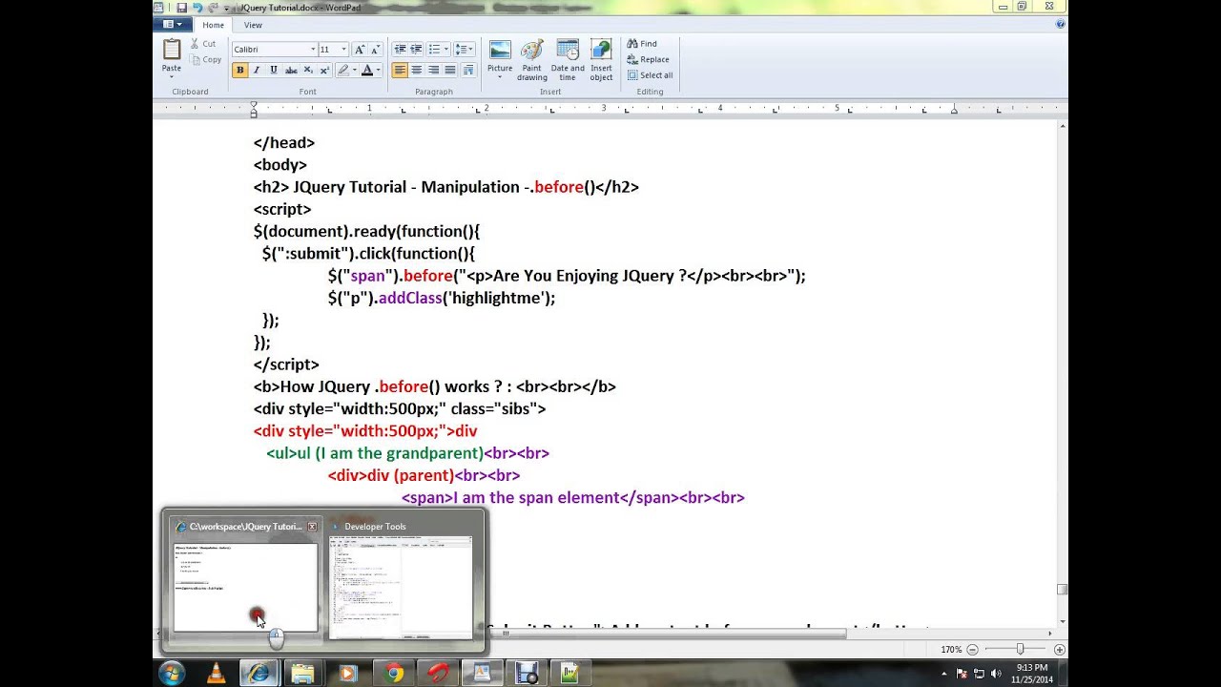Apply font text color
Image resolution: width=1221 pixels, height=687 pixels.
click(x=367, y=70)
